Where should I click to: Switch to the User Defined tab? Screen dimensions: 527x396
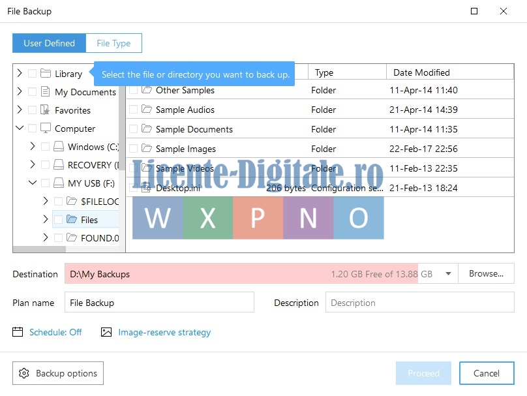tap(49, 43)
